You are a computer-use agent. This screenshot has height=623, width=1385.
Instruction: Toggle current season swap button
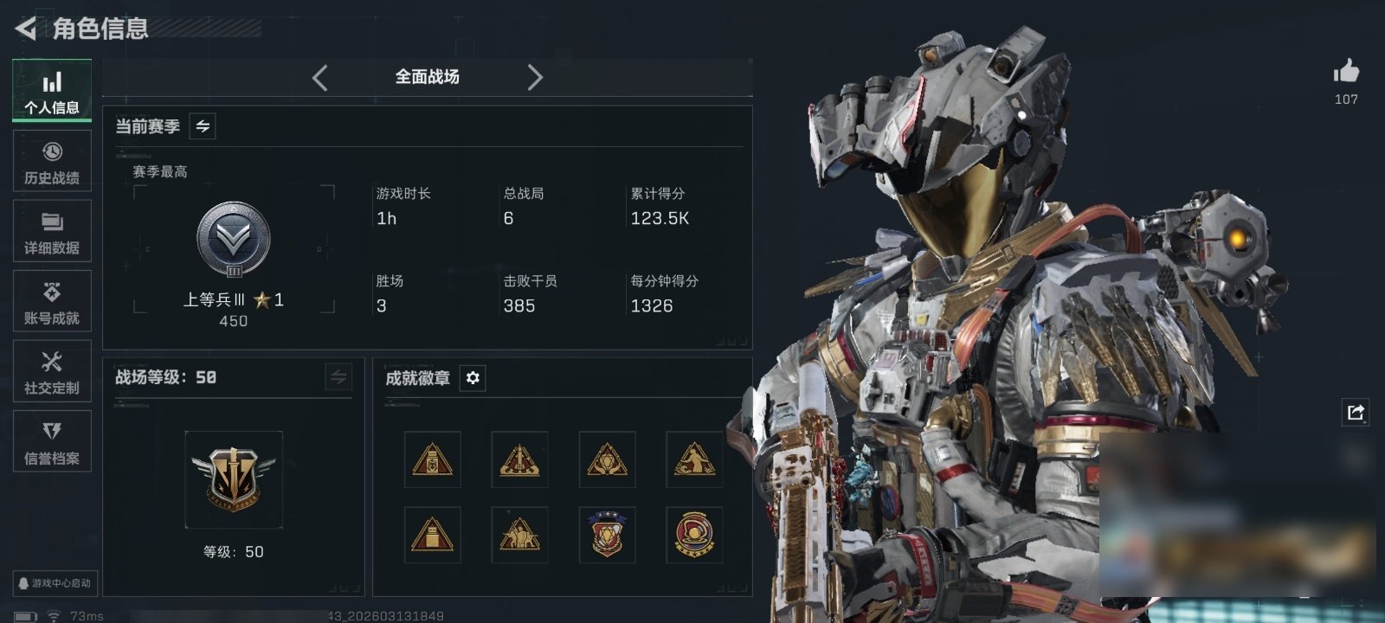click(203, 126)
